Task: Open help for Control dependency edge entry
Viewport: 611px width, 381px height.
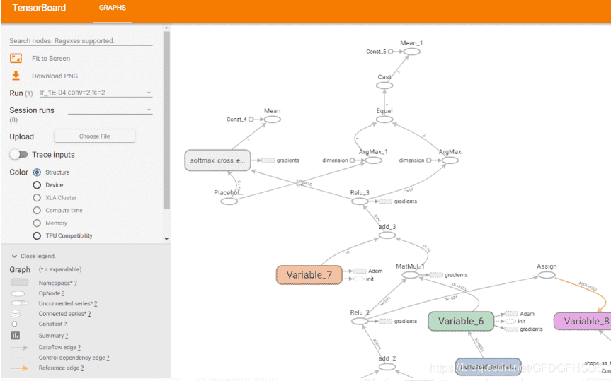Action: [108, 358]
